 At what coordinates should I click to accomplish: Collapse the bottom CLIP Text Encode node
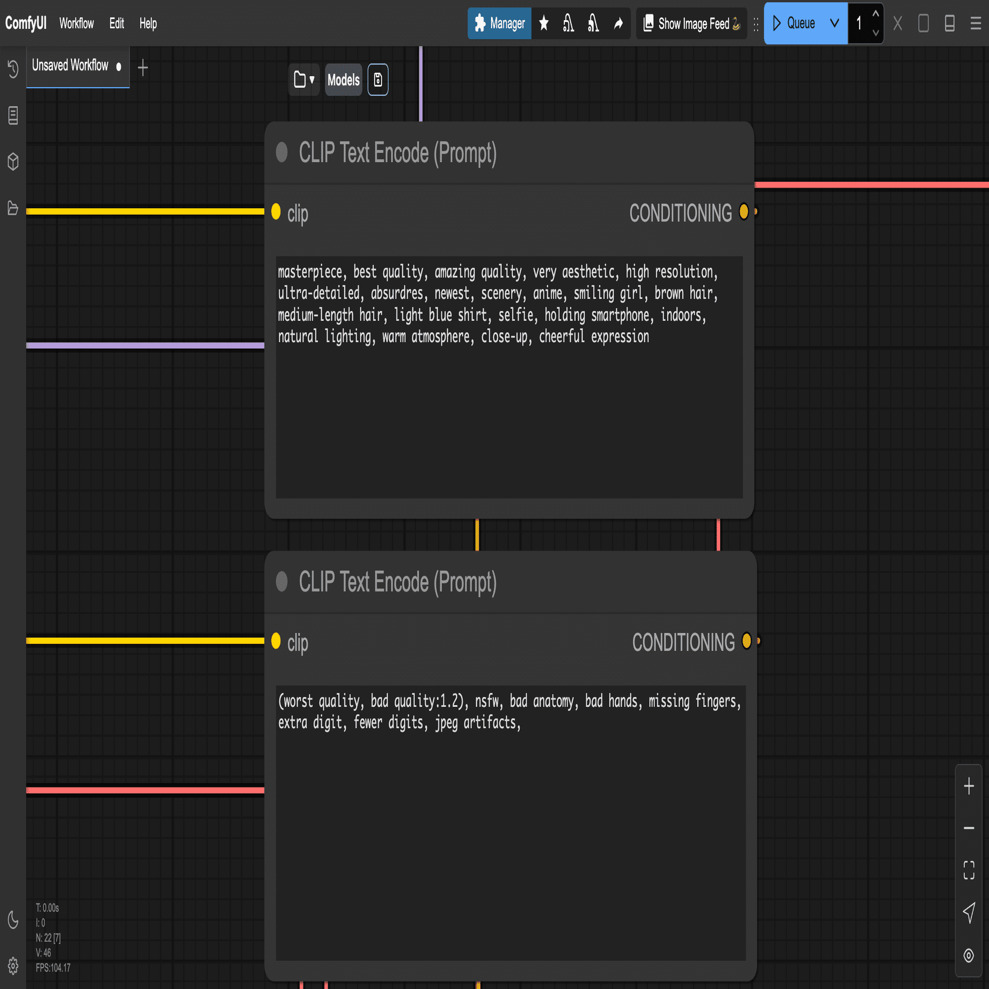coord(282,582)
